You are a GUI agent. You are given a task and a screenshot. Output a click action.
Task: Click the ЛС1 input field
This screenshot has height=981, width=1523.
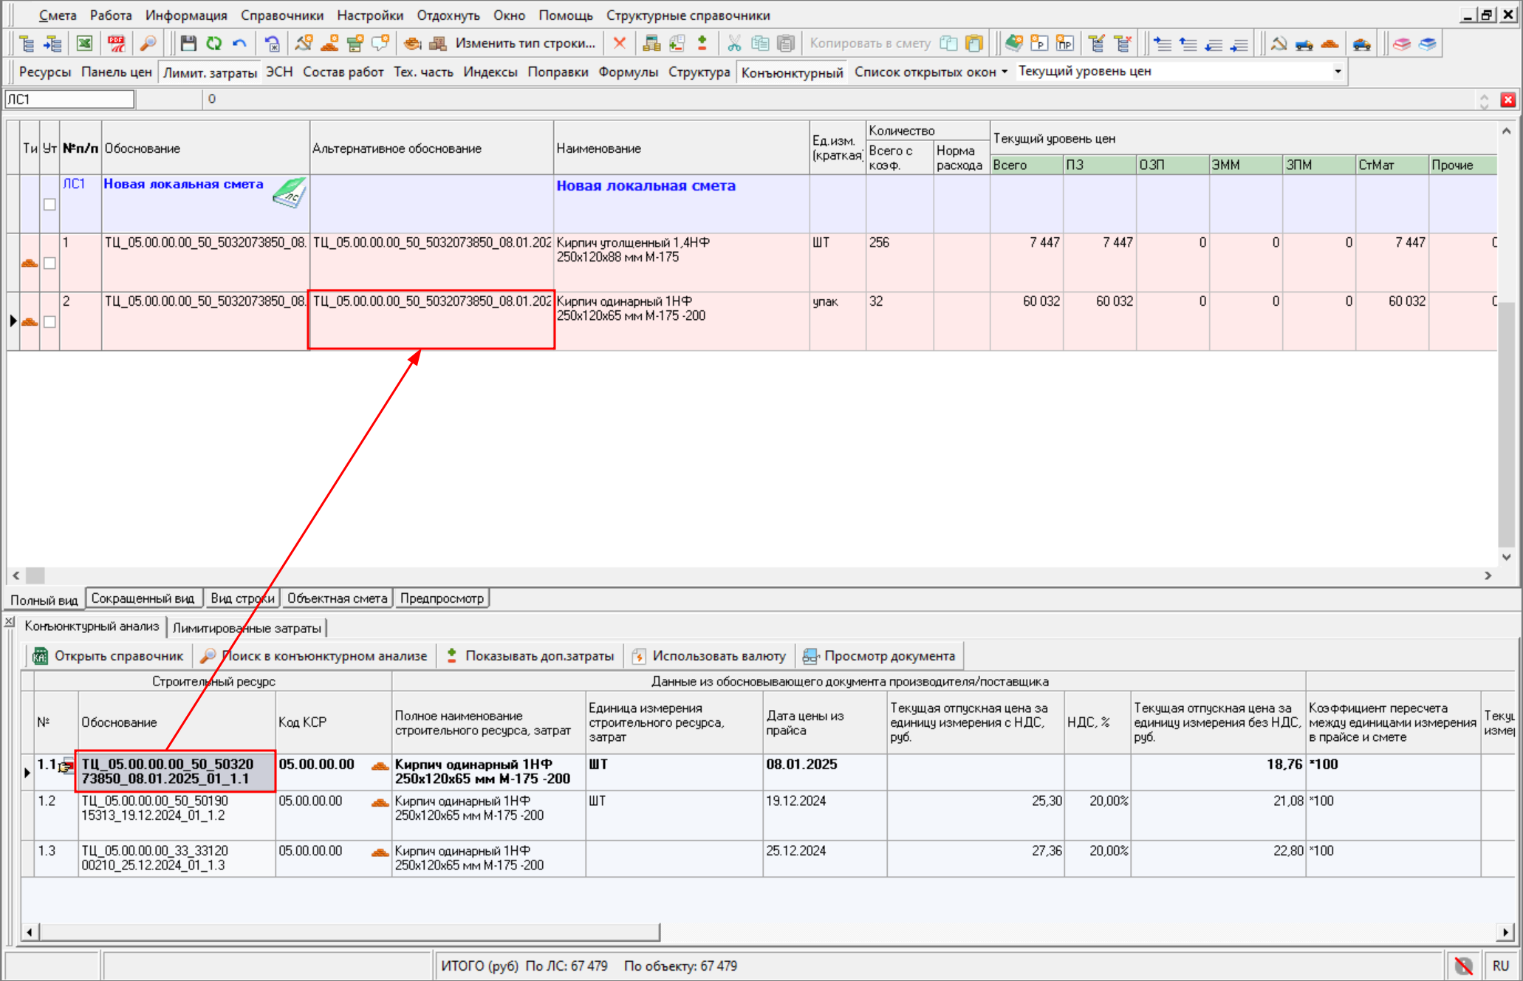[x=70, y=99]
